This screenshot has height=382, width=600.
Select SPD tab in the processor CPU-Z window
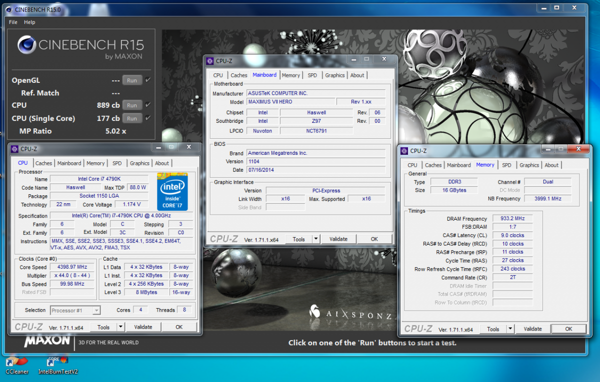coord(117,163)
